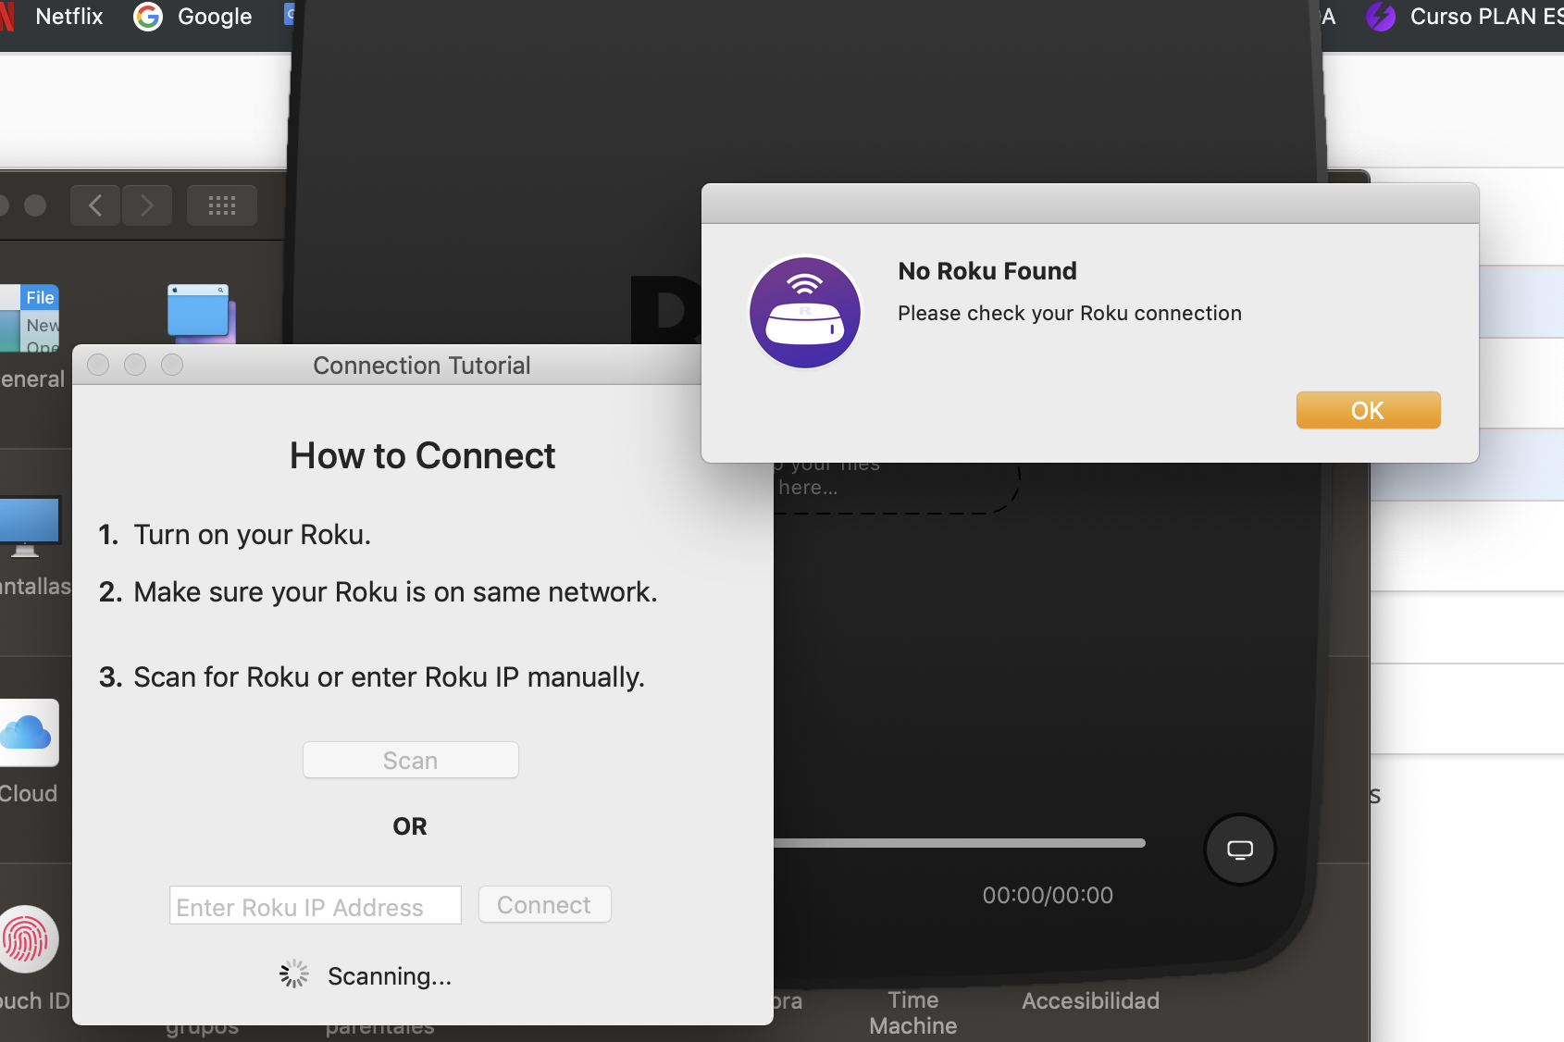Click the How to Connect heading
This screenshot has width=1564, height=1042.
(x=422, y=455)
